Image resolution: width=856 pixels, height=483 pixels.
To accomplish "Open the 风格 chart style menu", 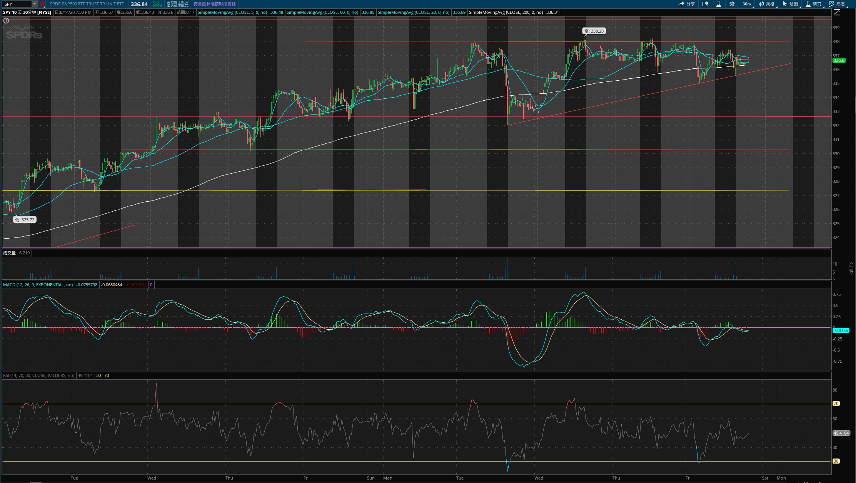I will tap(767, 4).
